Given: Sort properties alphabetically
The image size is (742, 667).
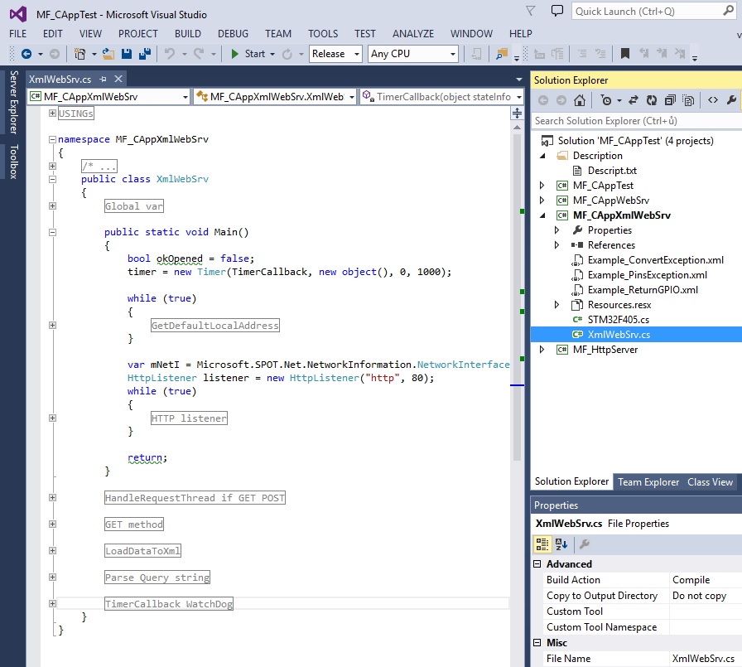Looking at the screenshot, I should (561, 544).
